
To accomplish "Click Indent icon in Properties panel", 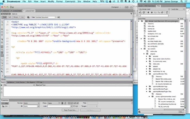I will [x=78, y=103].
